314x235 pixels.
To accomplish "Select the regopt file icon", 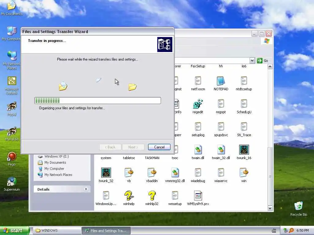I will point(221,104).
